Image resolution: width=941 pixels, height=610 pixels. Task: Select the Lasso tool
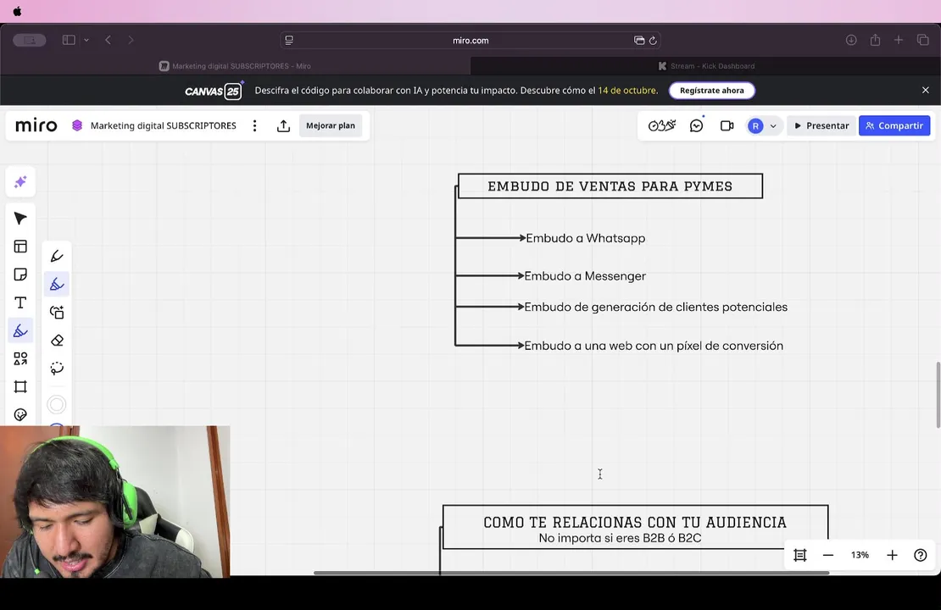coord(57,369)
